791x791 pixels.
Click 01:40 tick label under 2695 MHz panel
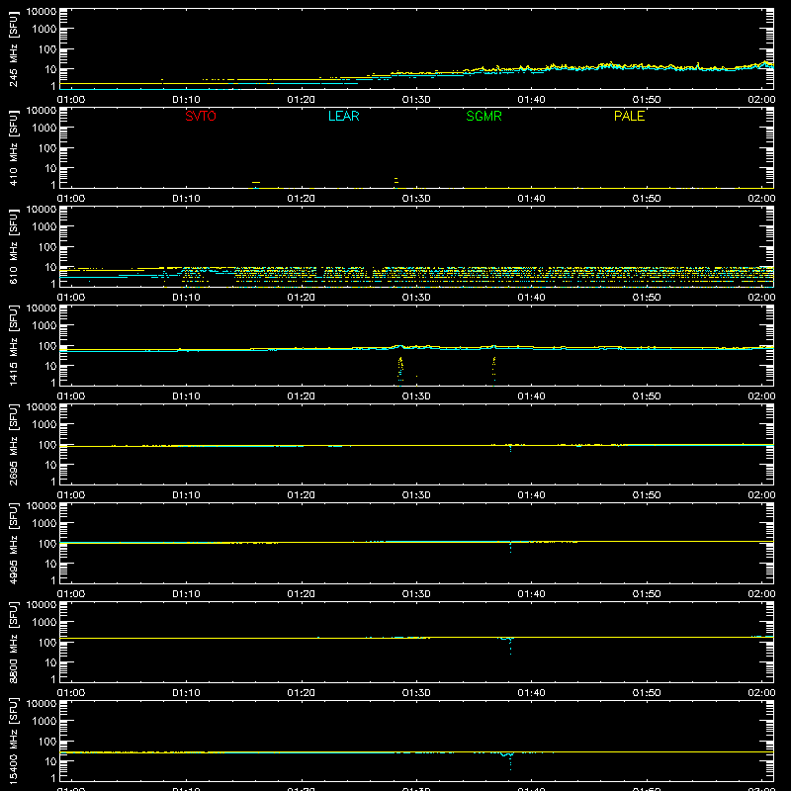click(x=531, y=495)
